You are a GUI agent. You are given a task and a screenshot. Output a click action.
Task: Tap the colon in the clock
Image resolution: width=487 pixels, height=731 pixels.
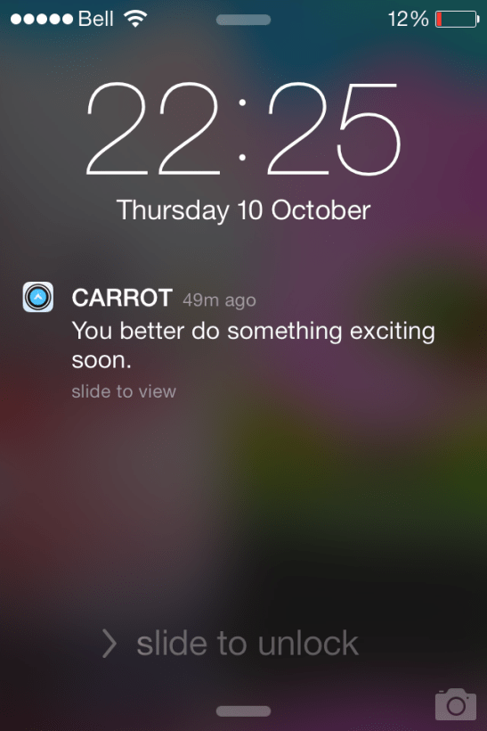[242, 129]
